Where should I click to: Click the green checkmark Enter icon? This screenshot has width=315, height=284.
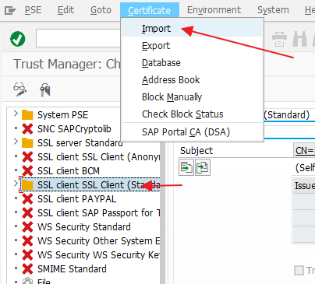pos(18,39)
